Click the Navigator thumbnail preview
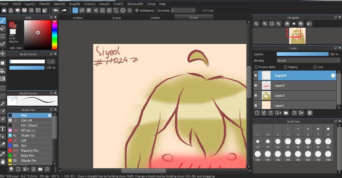The height and width of the screenshot is (178, 342). click(297, 36)
